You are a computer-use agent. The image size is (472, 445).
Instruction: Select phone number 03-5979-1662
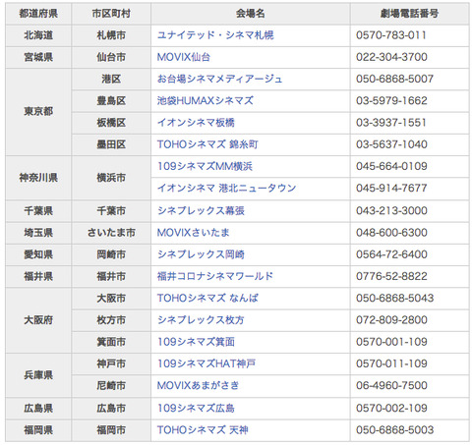pos(391,100)
